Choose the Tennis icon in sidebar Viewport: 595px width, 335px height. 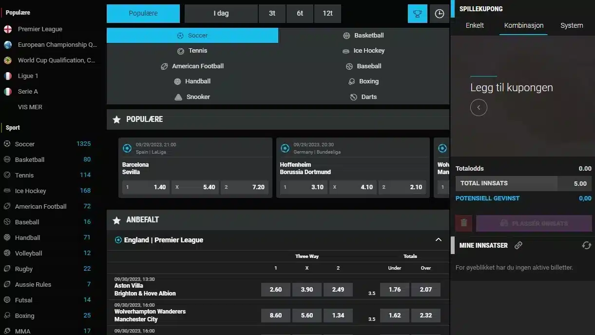click(x=7, y=175)
